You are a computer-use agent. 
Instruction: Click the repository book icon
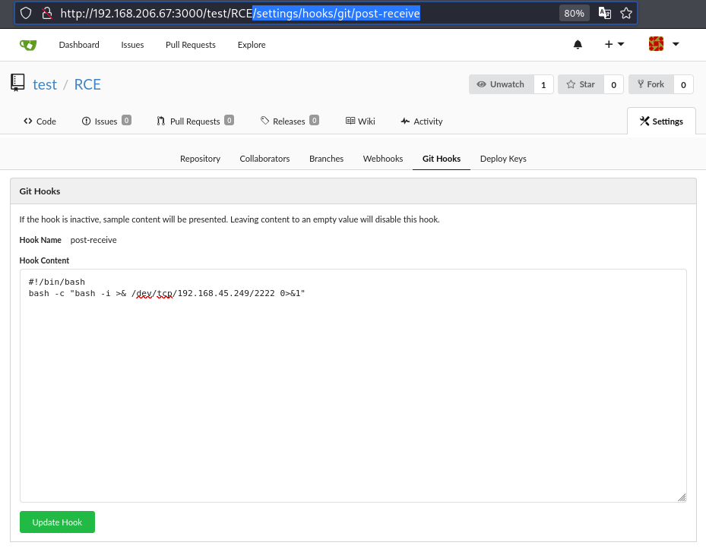pos(17,83)
